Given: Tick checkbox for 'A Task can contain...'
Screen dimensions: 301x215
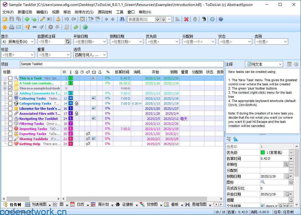Looking at the screenshot, I should [10, 83].
